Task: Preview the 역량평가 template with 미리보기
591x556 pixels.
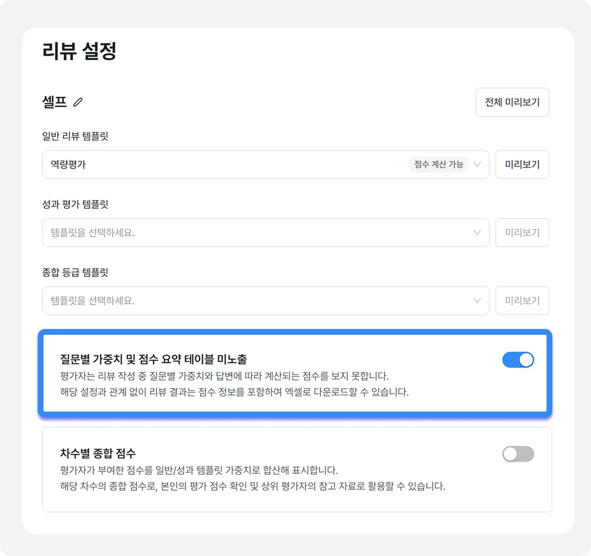Action: 522,165
